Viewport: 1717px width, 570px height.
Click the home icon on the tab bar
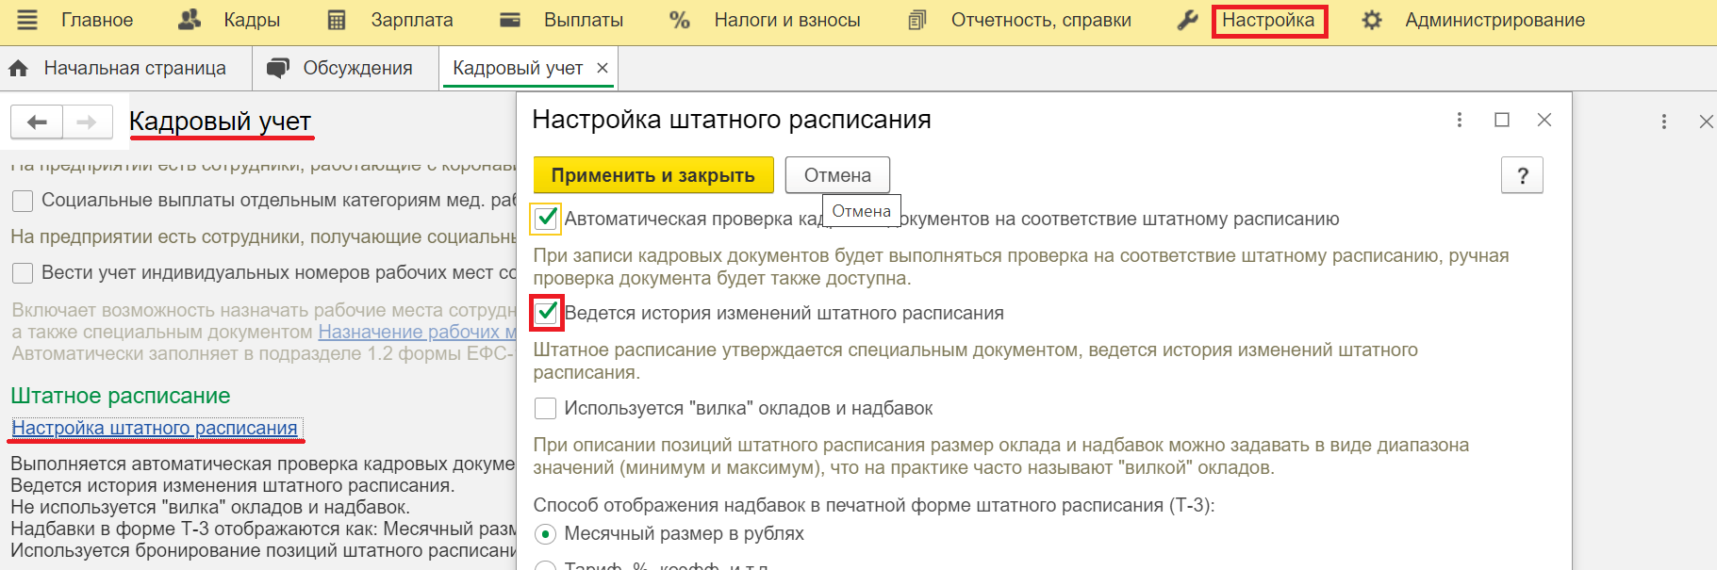(x=18, y=68)
